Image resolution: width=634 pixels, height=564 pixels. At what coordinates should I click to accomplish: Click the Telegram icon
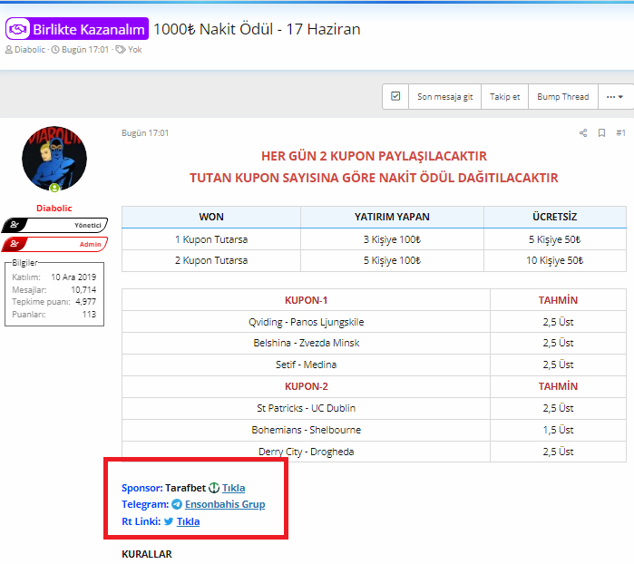click(x=177, y=504)
